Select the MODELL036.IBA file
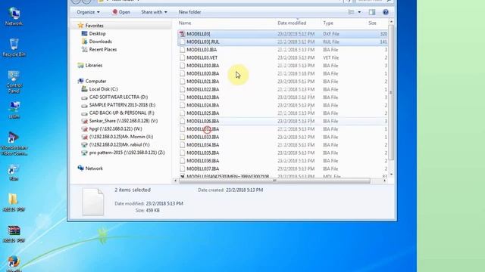Image resolution: width=485 pixels, height=272 pixels. (283, 161)
